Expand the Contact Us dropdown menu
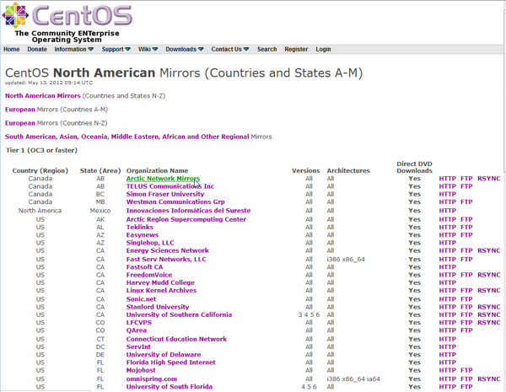The image size is (506, 392). [x=230, y=50]
